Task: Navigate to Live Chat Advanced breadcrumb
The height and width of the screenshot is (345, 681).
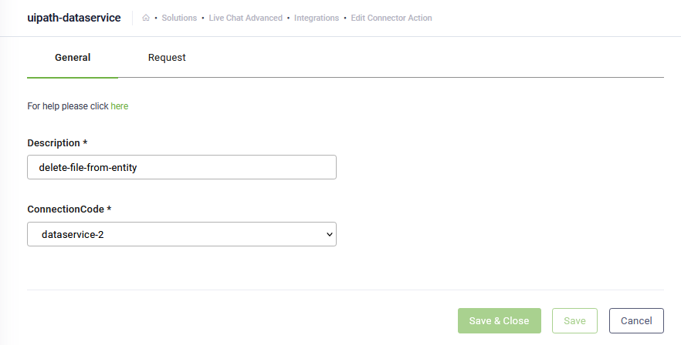Action: (x=246, y=18)
